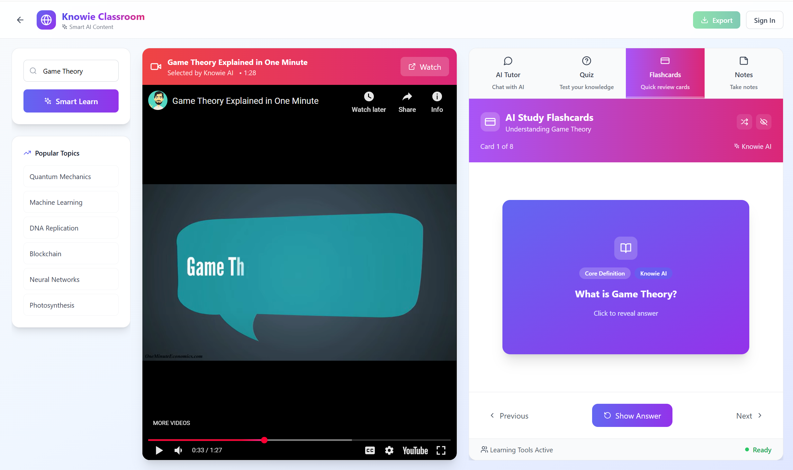Open video Info icon
The height and width of the screenshot is (470, 793).
pyautogui.click(x=437, y=97)
